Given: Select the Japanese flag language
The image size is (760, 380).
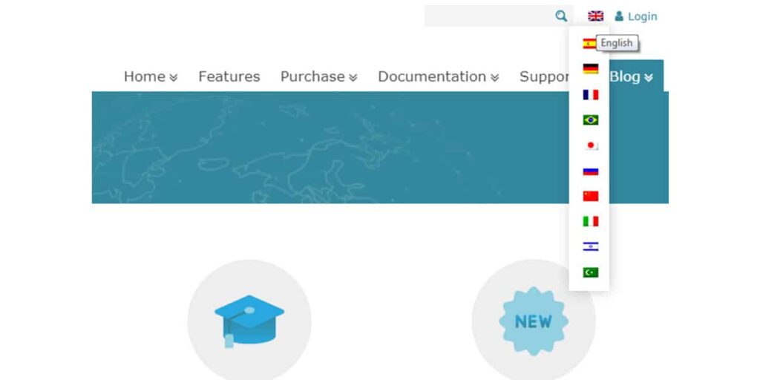Looking at the screenshot, I should click(590, 145).
